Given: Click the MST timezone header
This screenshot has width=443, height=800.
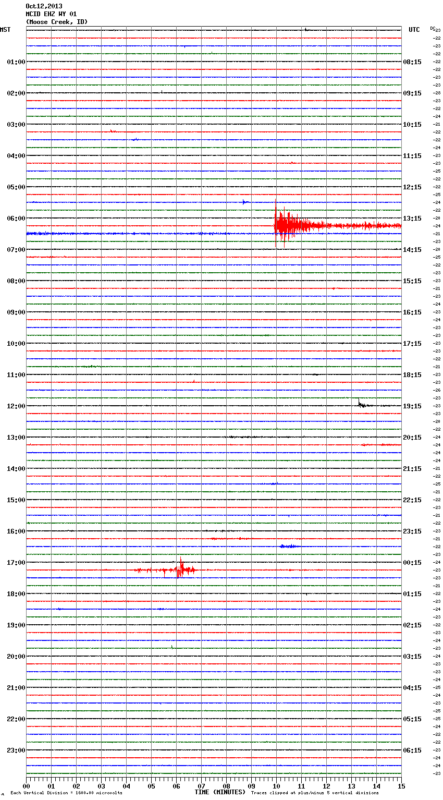Looking at the screenshot, I should tap(5, 30).
